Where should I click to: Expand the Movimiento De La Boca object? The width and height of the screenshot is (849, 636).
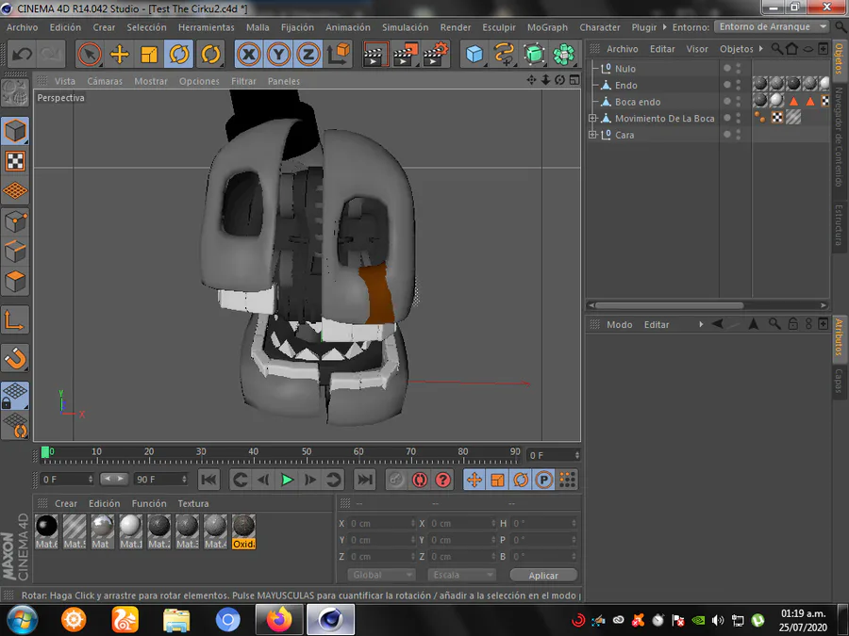tap(592, 119)
